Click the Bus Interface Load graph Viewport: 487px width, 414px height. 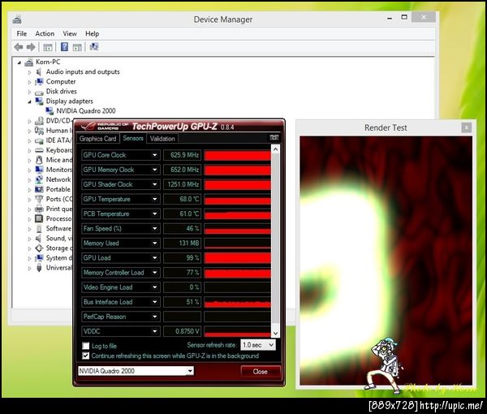click(x=237, y=302)
